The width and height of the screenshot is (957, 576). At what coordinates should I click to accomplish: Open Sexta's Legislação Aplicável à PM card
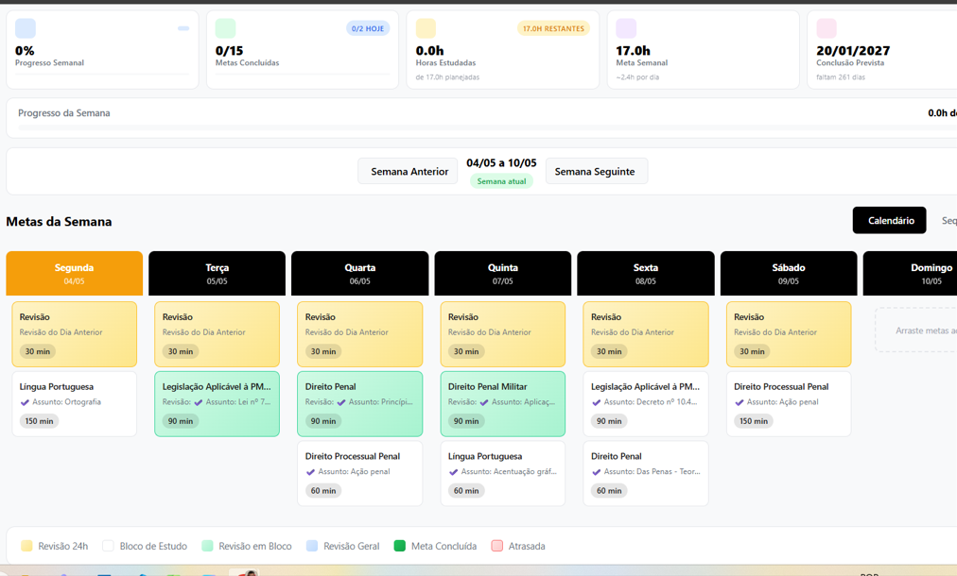point(646,403)
